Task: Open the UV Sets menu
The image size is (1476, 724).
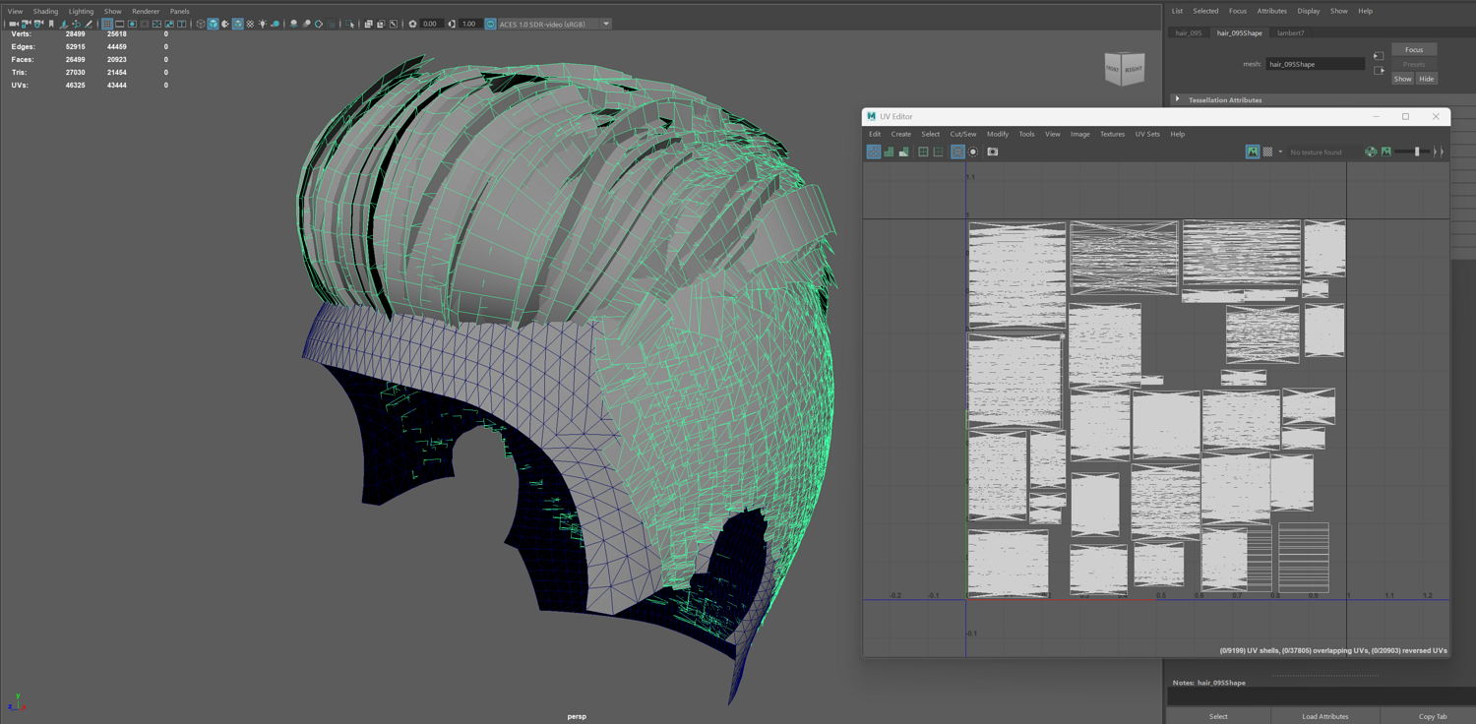Action: coord(1147,134)
